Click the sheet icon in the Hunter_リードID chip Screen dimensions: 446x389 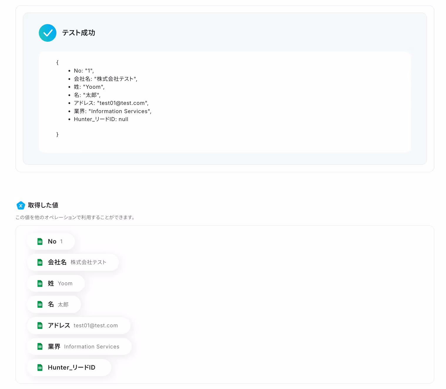pyautogui.click(x=40, y=368)
